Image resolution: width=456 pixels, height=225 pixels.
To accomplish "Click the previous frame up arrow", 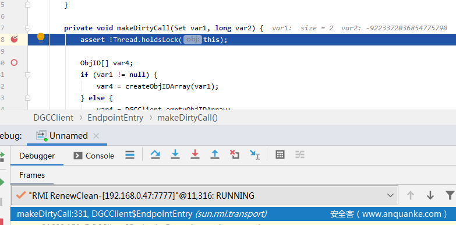I will pos(410,195).
